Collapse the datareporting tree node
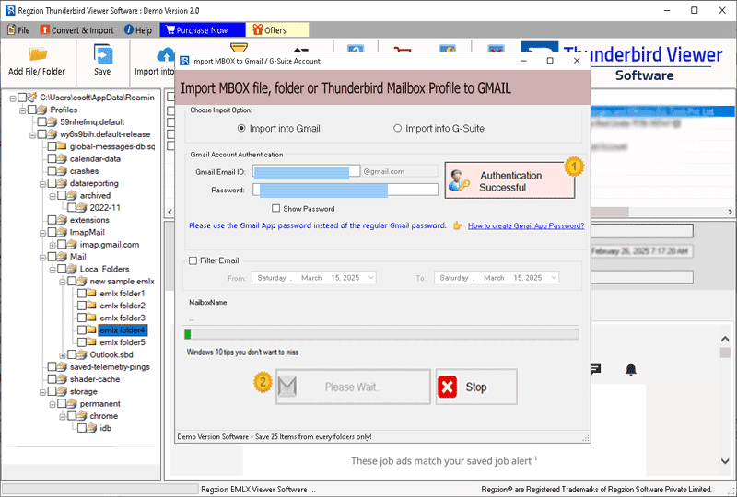 [42, 184]
